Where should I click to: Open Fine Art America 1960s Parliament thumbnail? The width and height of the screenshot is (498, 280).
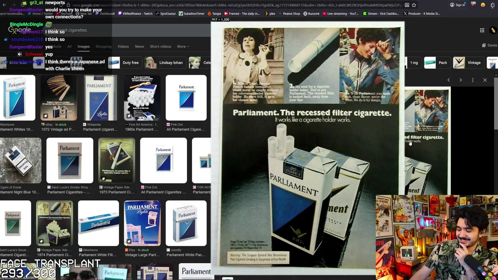coord(142,98)
